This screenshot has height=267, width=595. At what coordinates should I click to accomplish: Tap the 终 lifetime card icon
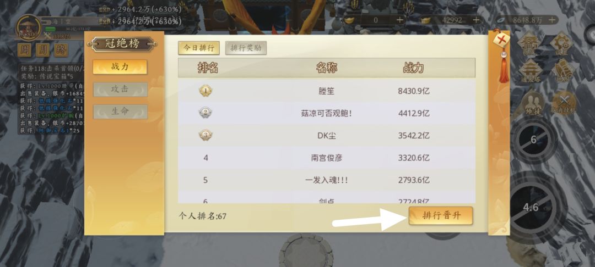(61, 50)
